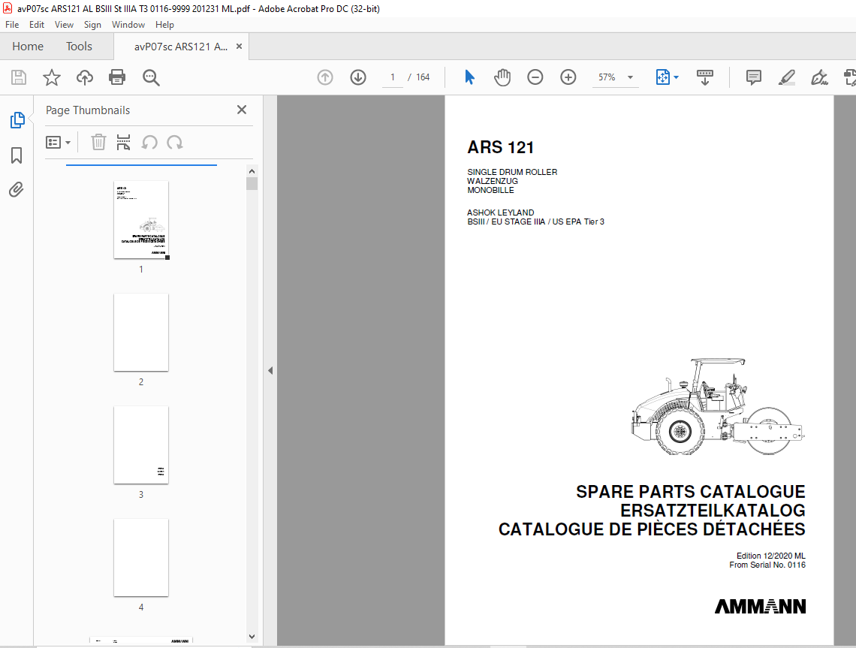Open the Edit menu
856x648 pixels.
click(37, 25)
